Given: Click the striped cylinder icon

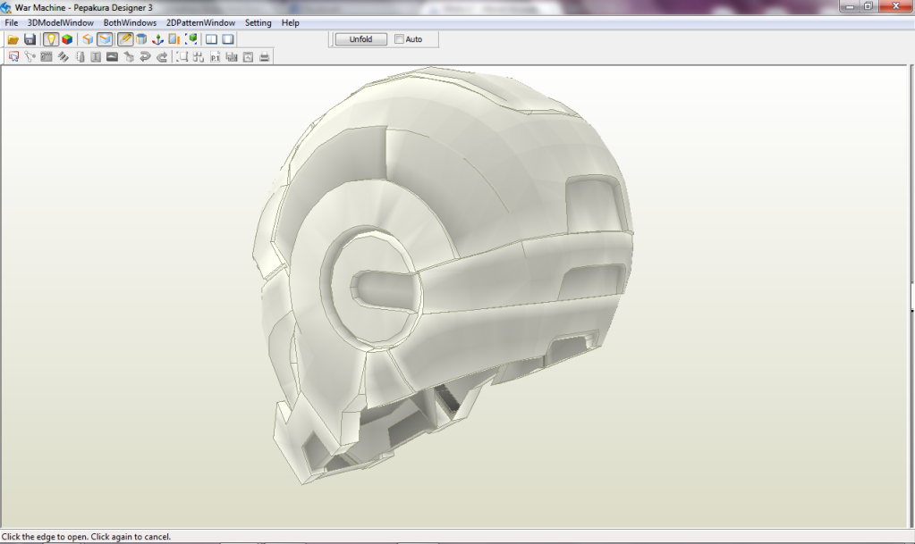Looking at the screenshot, I should pos(141,39).
